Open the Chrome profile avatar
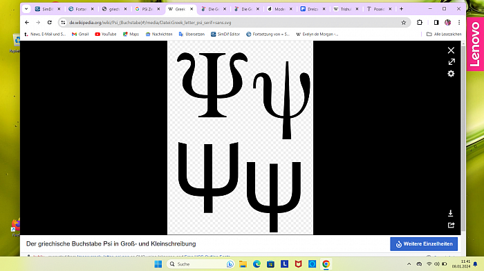 (447, 23)
